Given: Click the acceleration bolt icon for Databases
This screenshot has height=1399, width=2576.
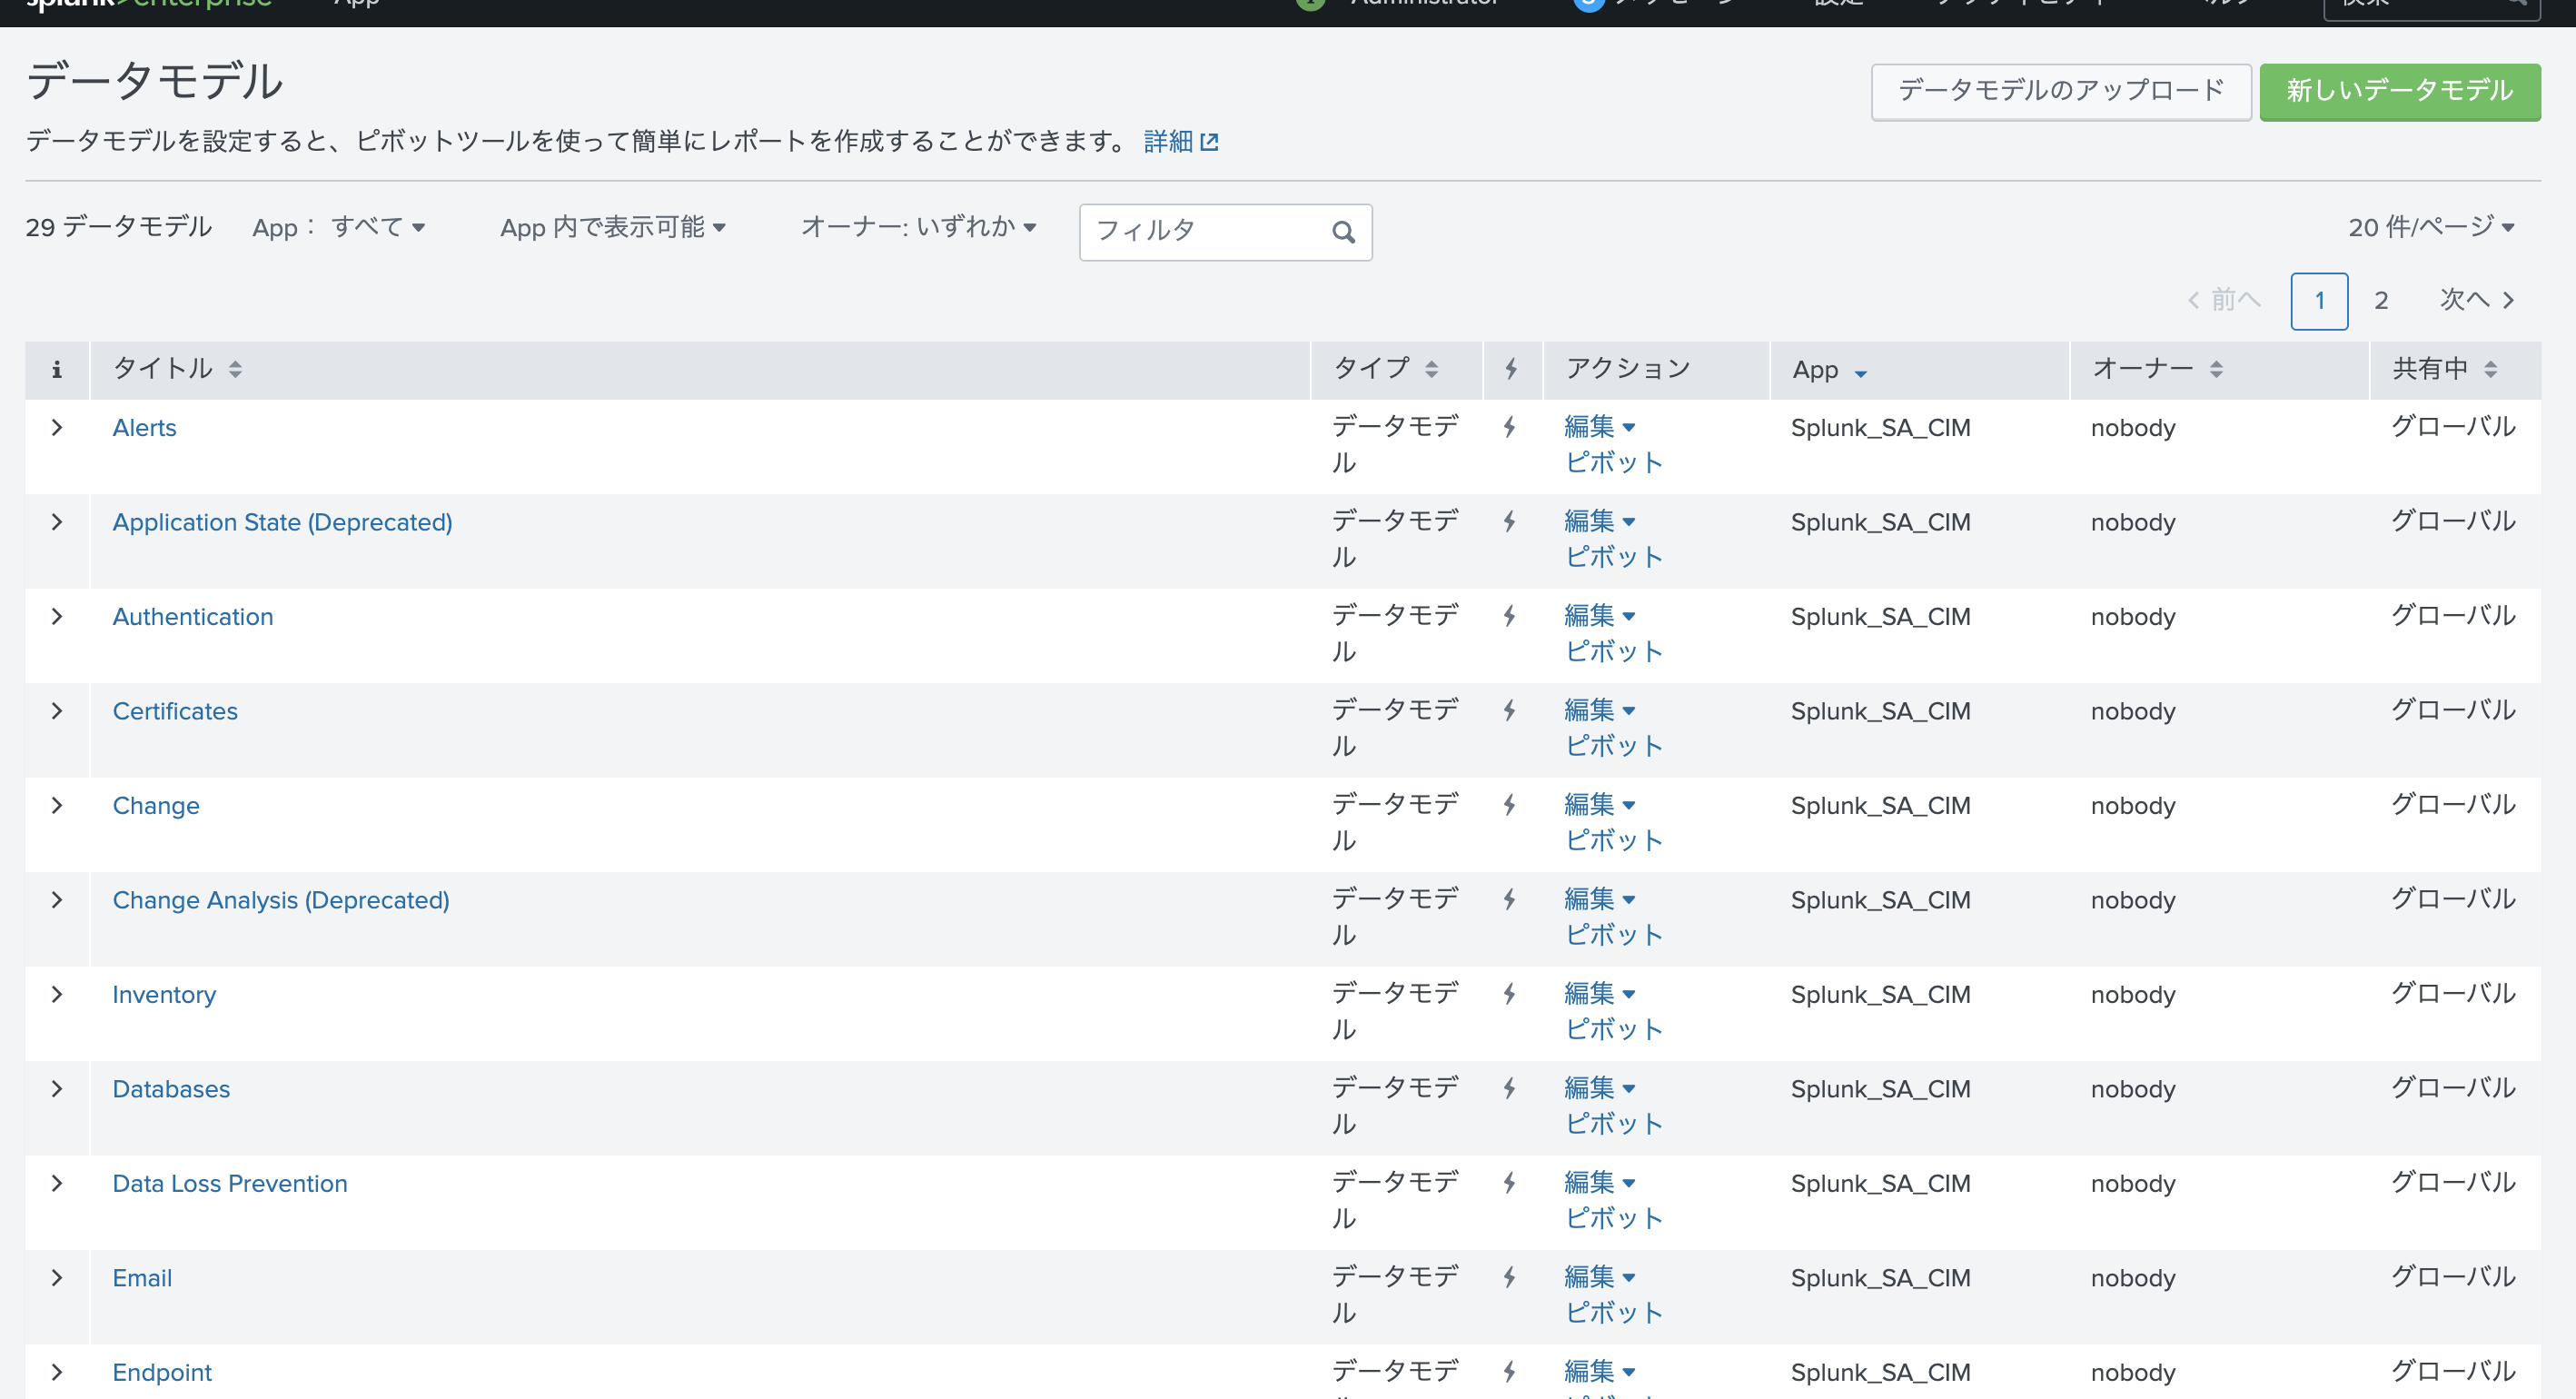Looking at the screenshot, I should click(x=1509, y=1088).
